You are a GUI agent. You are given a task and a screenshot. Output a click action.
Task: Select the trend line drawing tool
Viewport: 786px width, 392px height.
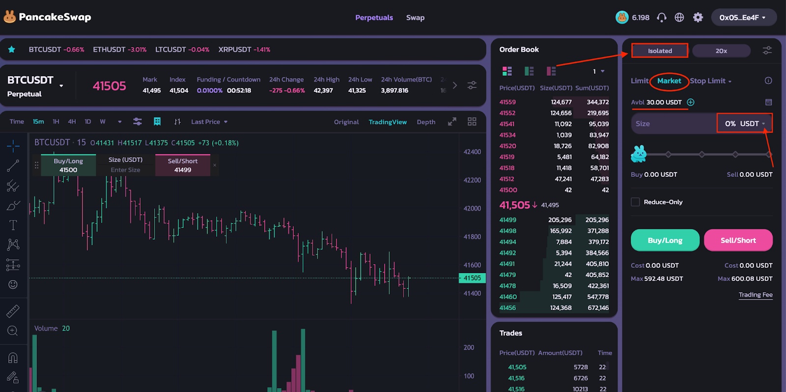point(13,166)
